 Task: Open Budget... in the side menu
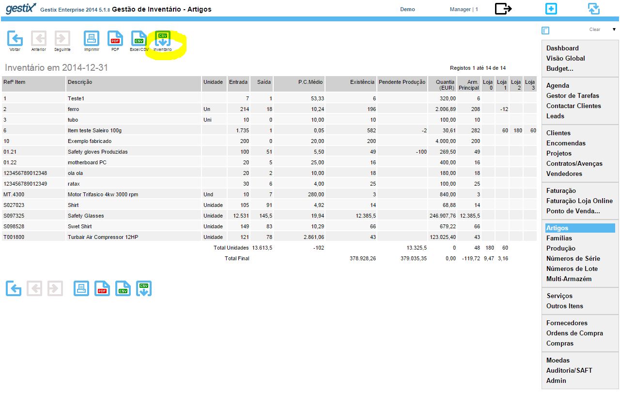tap(560, 68)
